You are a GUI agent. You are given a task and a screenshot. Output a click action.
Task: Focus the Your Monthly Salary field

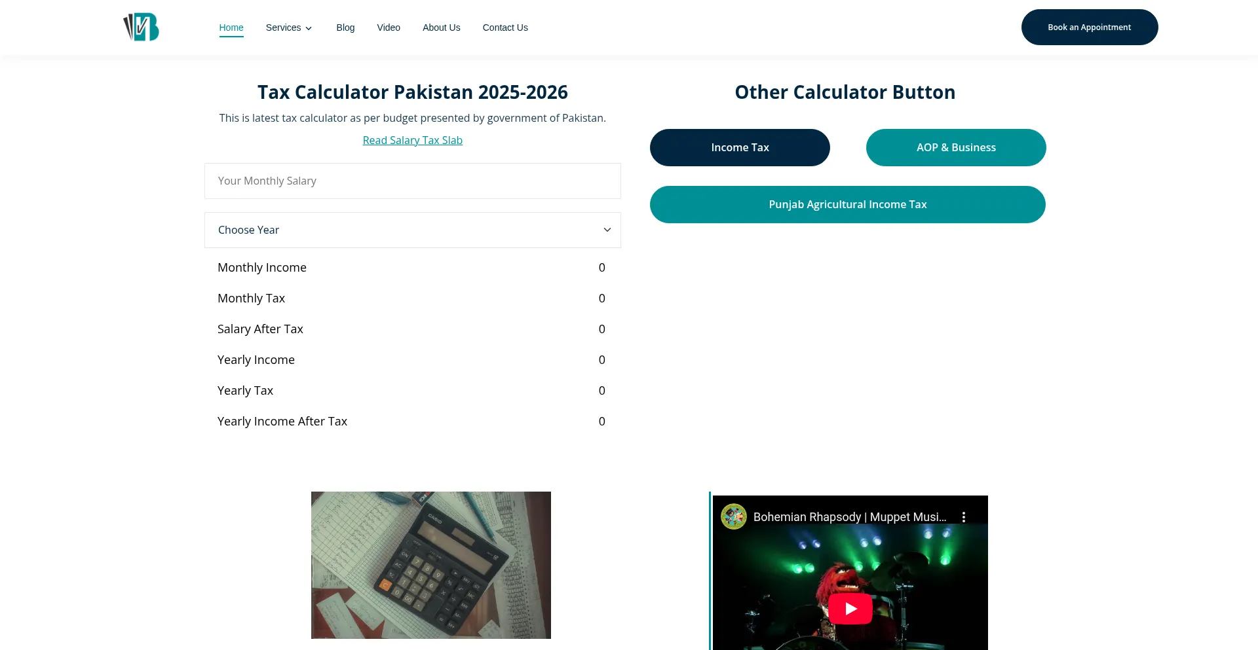point(412,181)
